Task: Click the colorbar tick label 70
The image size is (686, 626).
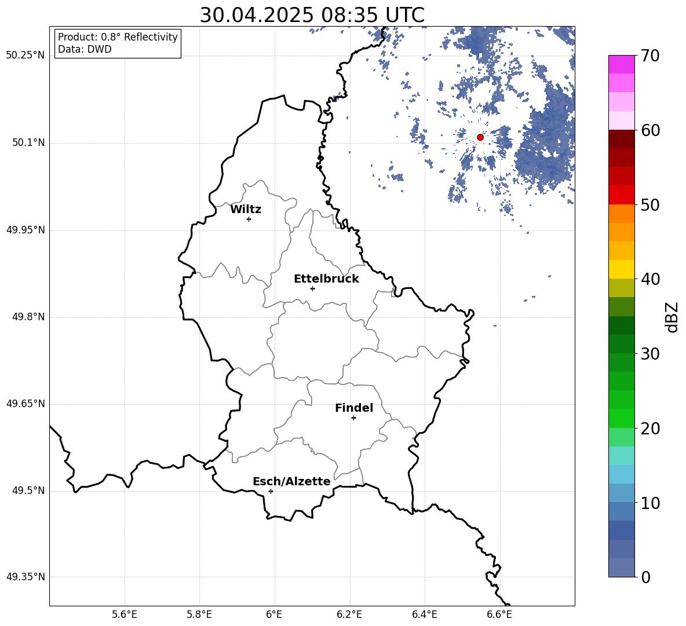Action: pos(650,56)
